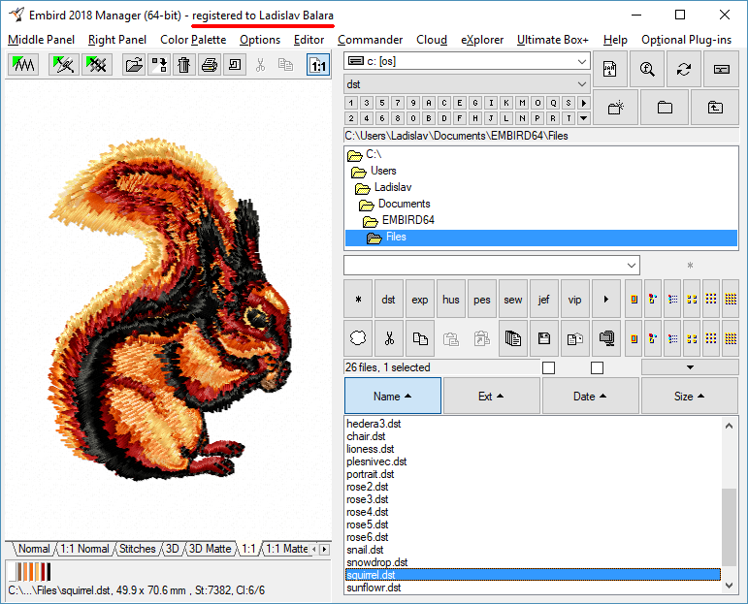The height and width of the screenshot is (604, 748).
Task: Filter files by the jef format button
Action: (x=544, y=299)
